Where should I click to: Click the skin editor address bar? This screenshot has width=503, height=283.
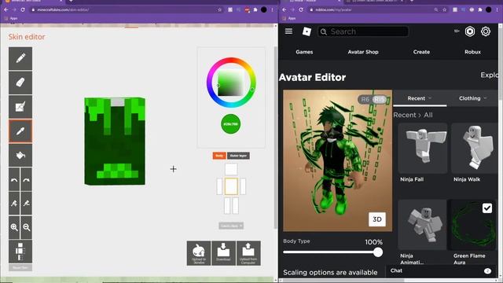point(123,9)
